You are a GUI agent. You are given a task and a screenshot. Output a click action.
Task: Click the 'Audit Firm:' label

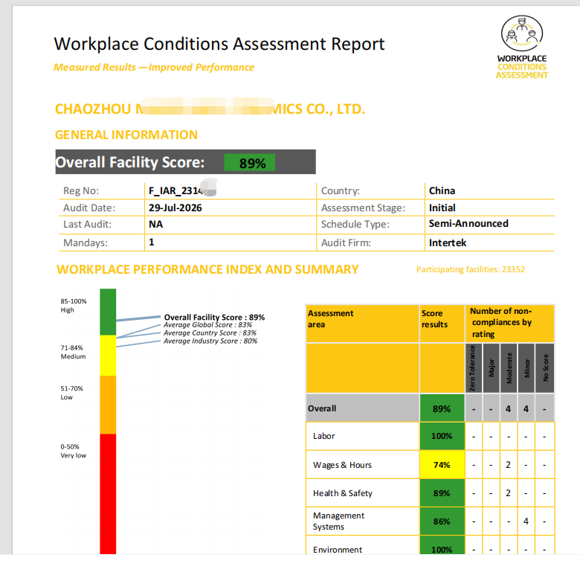click(346, 242)
